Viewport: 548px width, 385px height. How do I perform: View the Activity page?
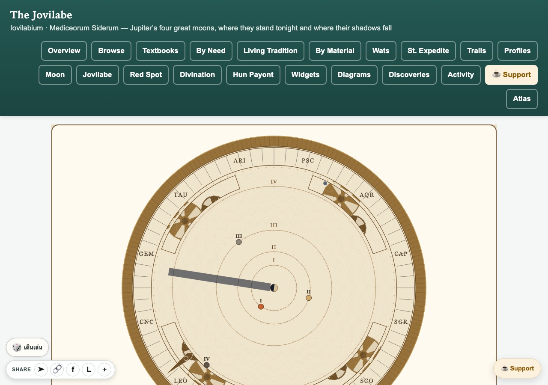461,75
